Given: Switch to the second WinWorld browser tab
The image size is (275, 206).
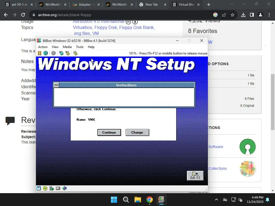Looking at the screenshot, I should (119, 5).
